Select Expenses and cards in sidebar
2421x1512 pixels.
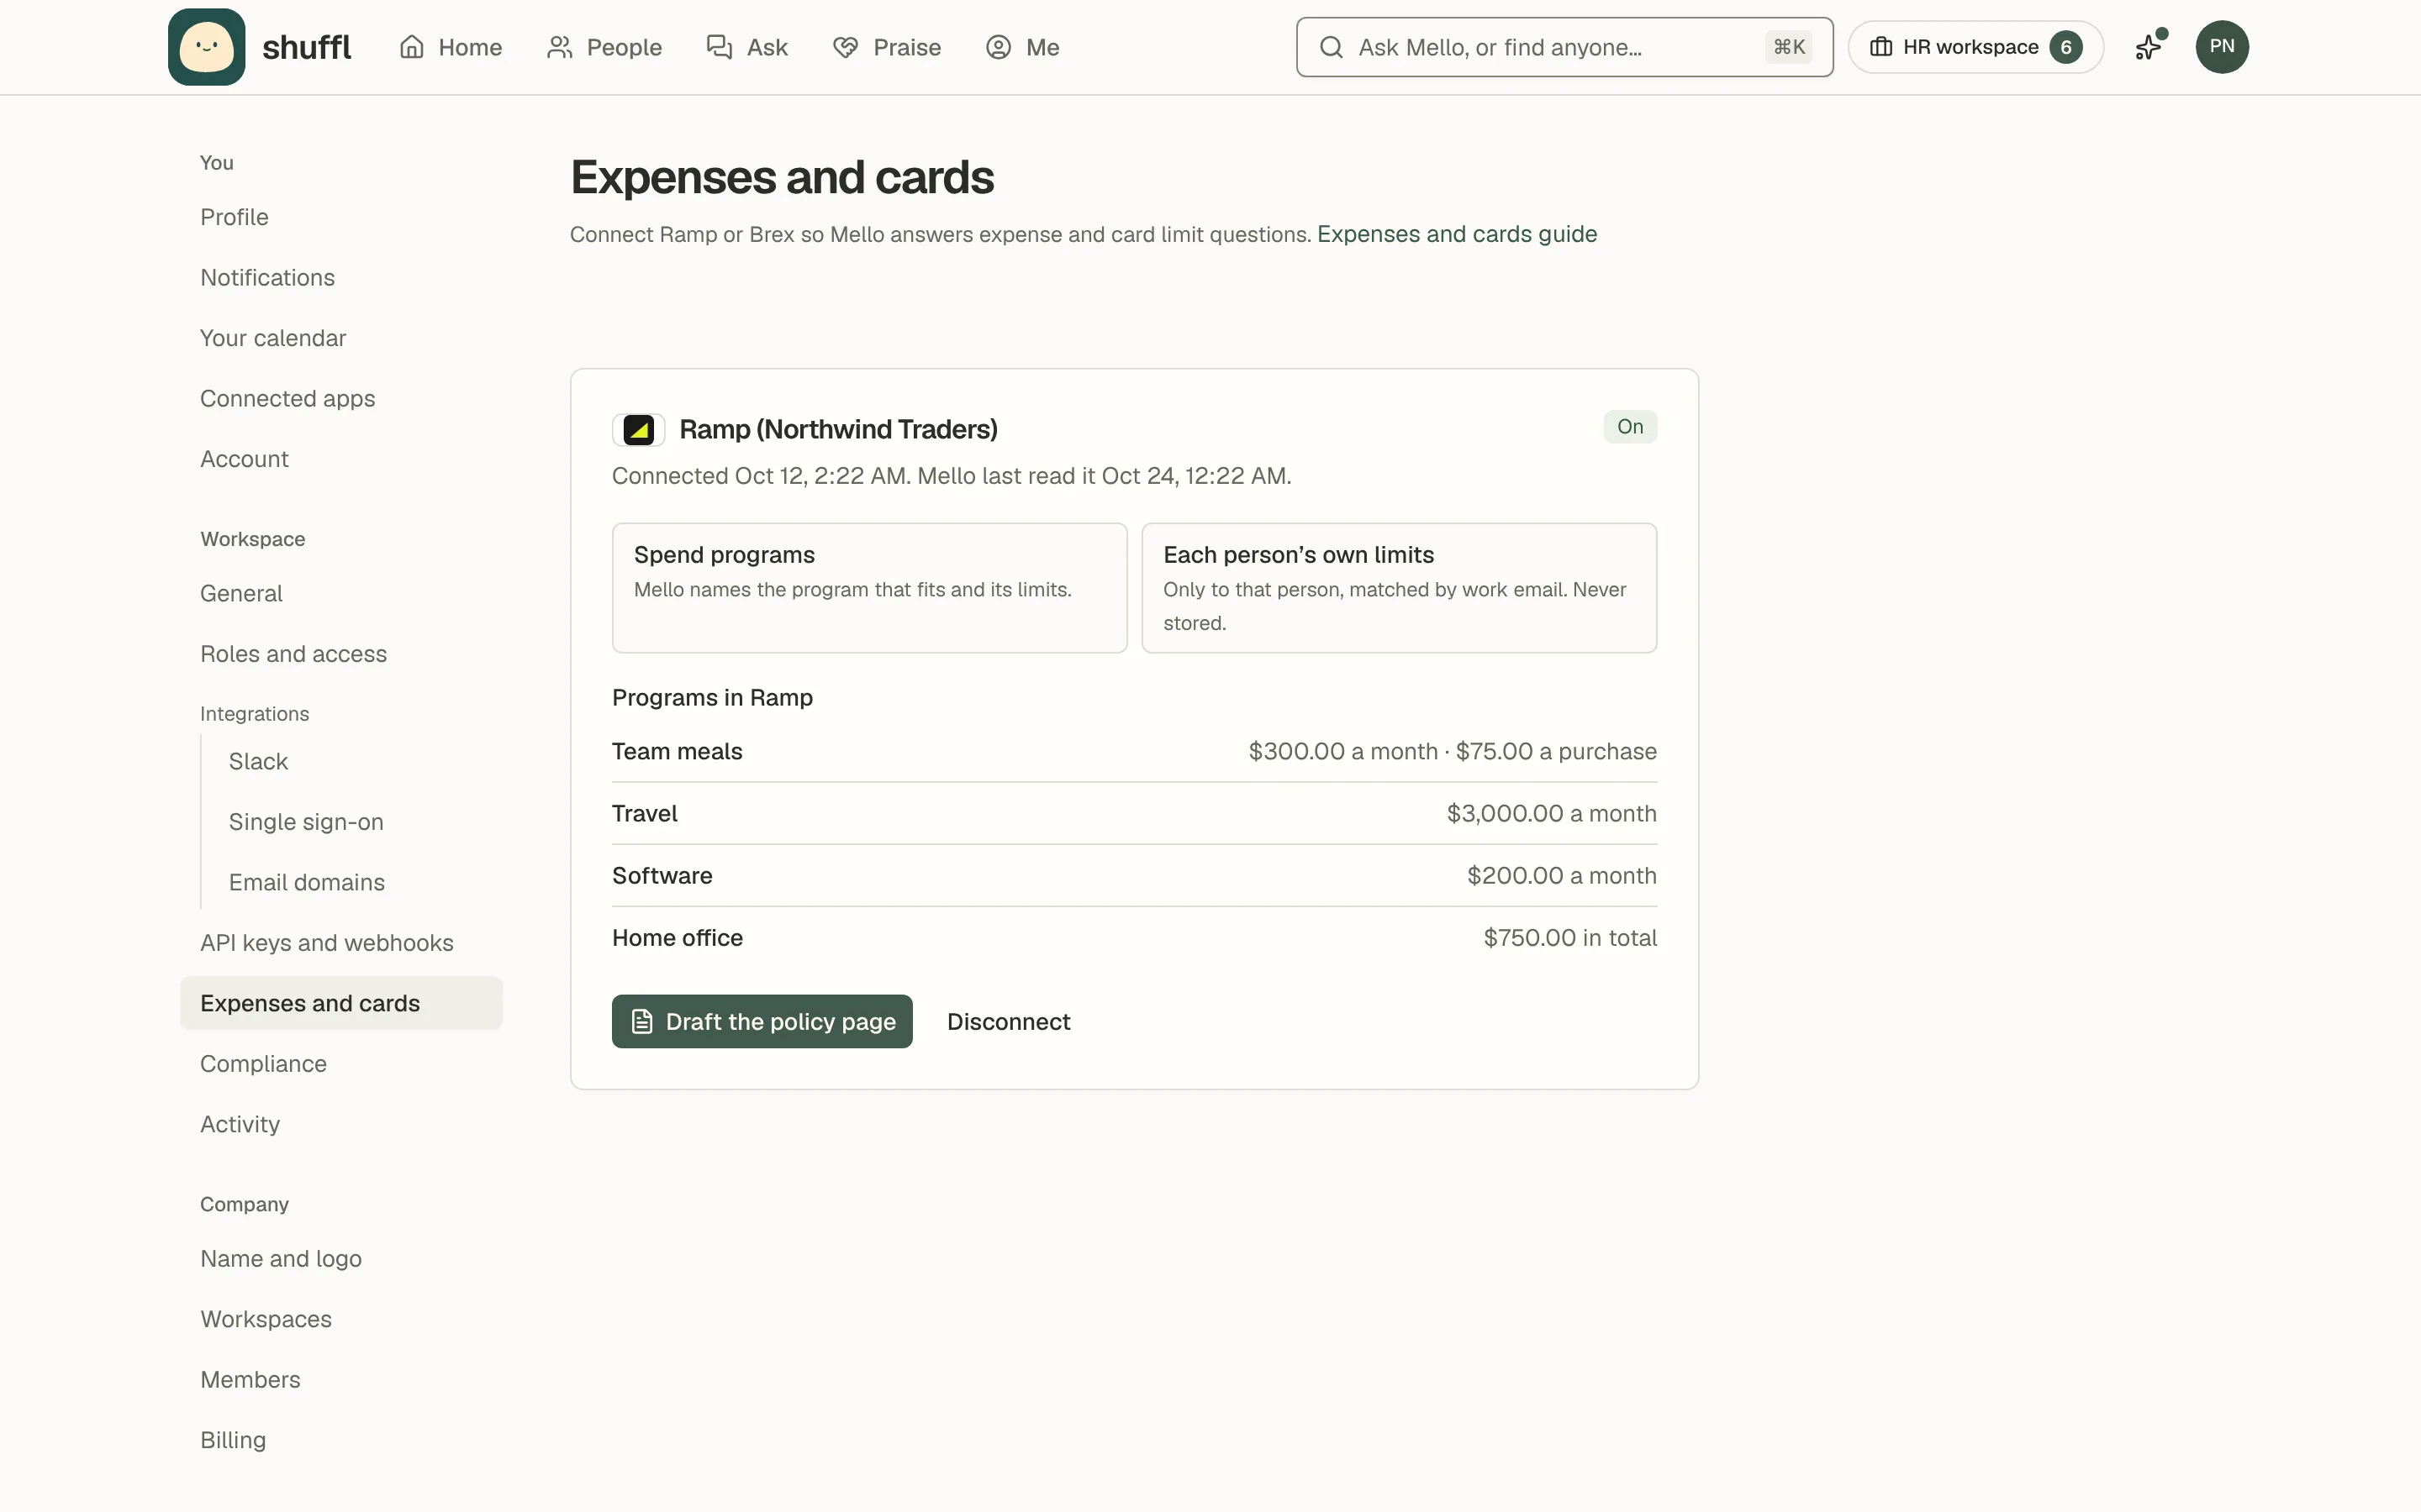[340, 1003]
